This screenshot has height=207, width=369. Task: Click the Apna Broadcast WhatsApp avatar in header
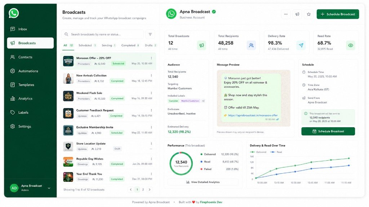point(171,14)
